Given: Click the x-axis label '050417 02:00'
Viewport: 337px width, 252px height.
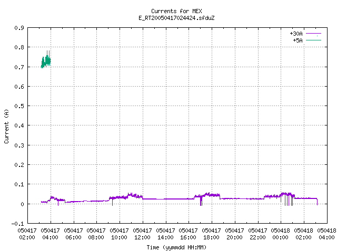Looking at the screenshot, I should 27,234.
